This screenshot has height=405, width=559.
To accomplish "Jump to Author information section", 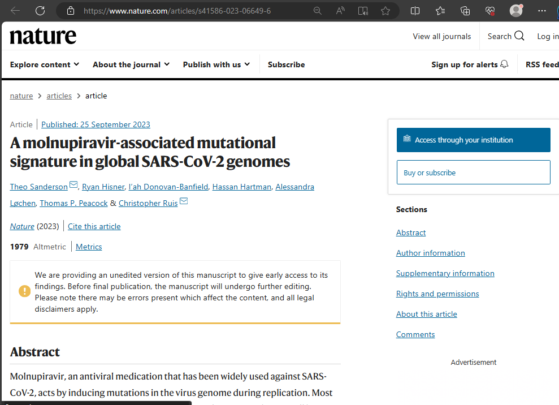I will pos(430,253).
